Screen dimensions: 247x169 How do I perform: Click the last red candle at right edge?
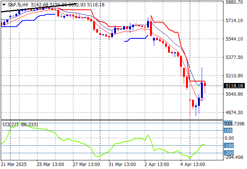click(205, 84)
